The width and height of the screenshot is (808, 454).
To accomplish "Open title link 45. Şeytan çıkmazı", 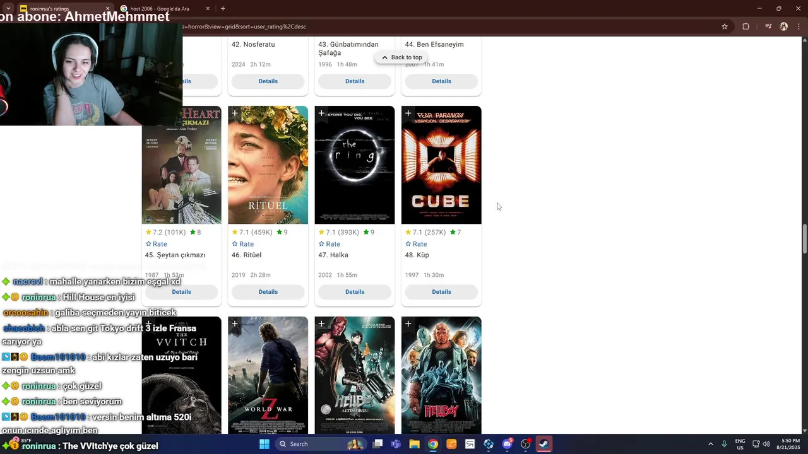I will click(x=175, y=255).
